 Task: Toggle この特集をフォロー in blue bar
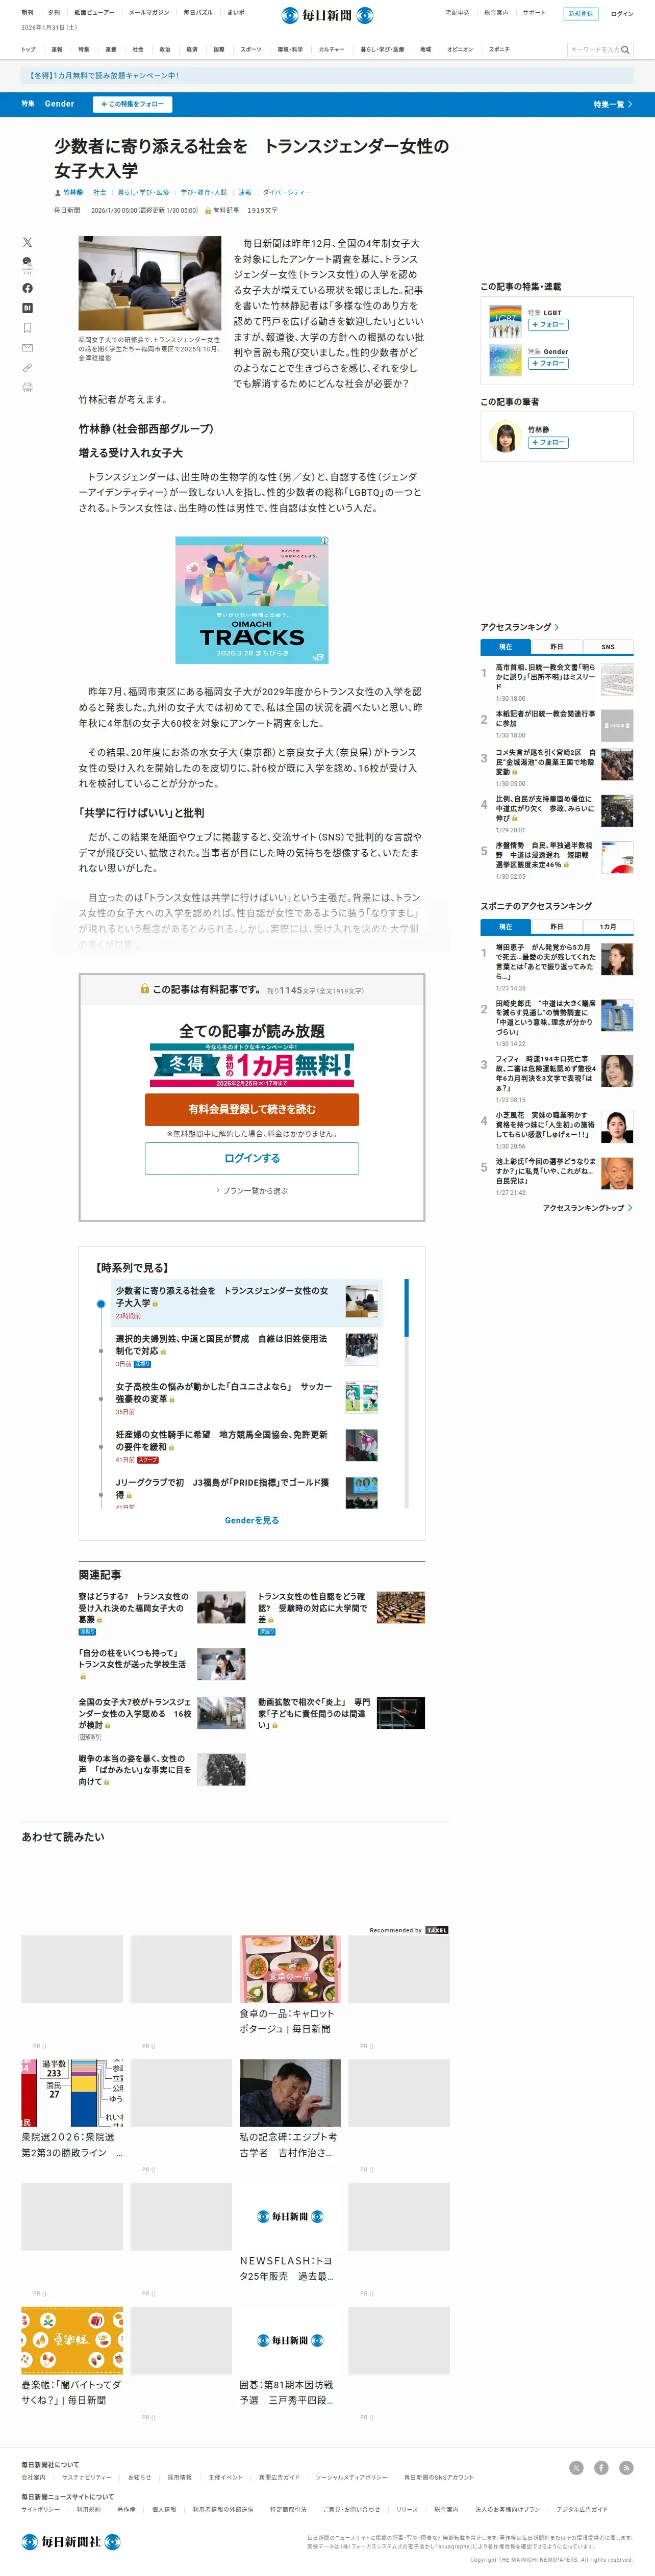pyautogui.click(x=132, y=104)
